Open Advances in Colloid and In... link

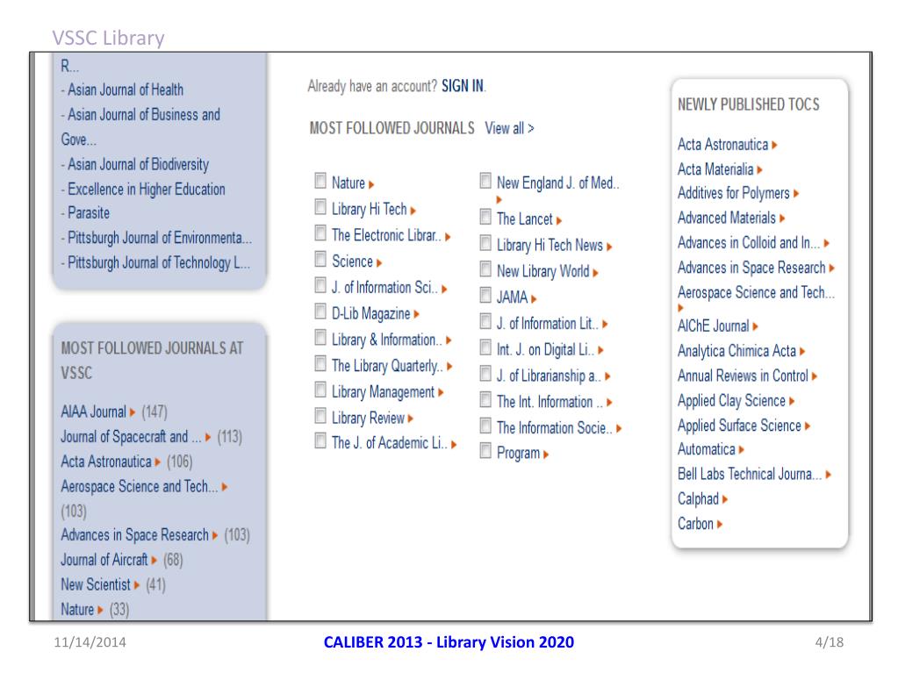tap(749, 243)
